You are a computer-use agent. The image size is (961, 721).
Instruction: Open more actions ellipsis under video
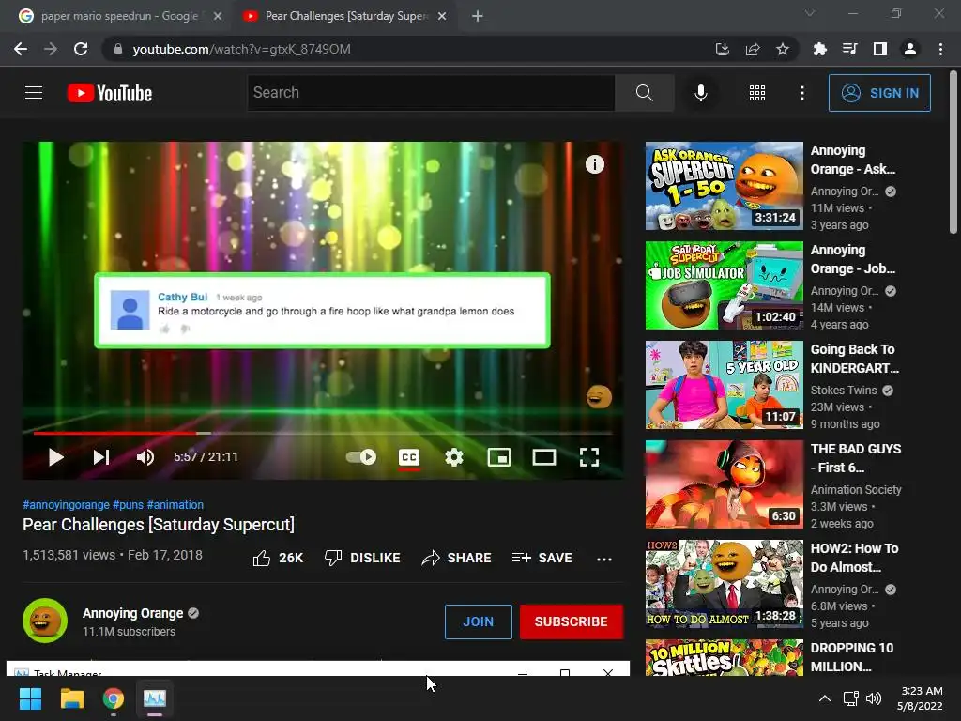point(604,559)
